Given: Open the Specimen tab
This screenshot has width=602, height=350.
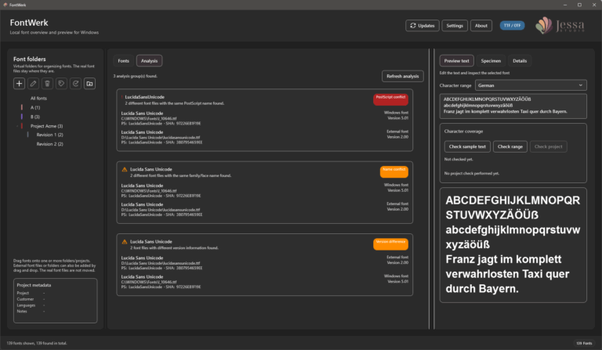Looking at the screenshot, I should [491, 60].
